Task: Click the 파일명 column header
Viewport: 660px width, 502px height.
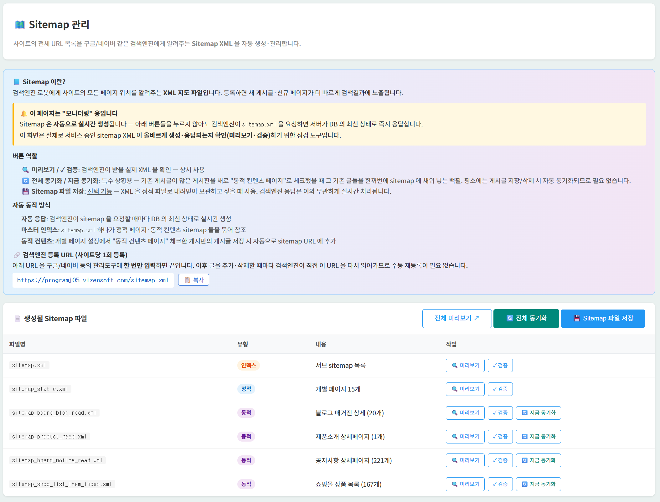Action: 17,344
